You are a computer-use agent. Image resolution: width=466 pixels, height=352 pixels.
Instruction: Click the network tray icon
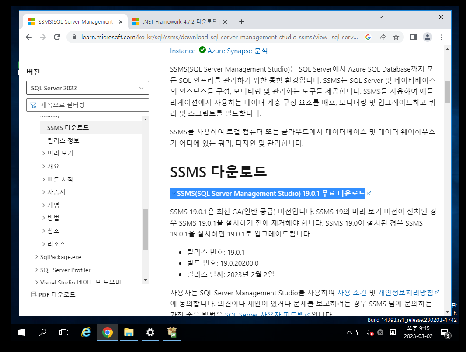pyautogui.click(x=360, y=332)
